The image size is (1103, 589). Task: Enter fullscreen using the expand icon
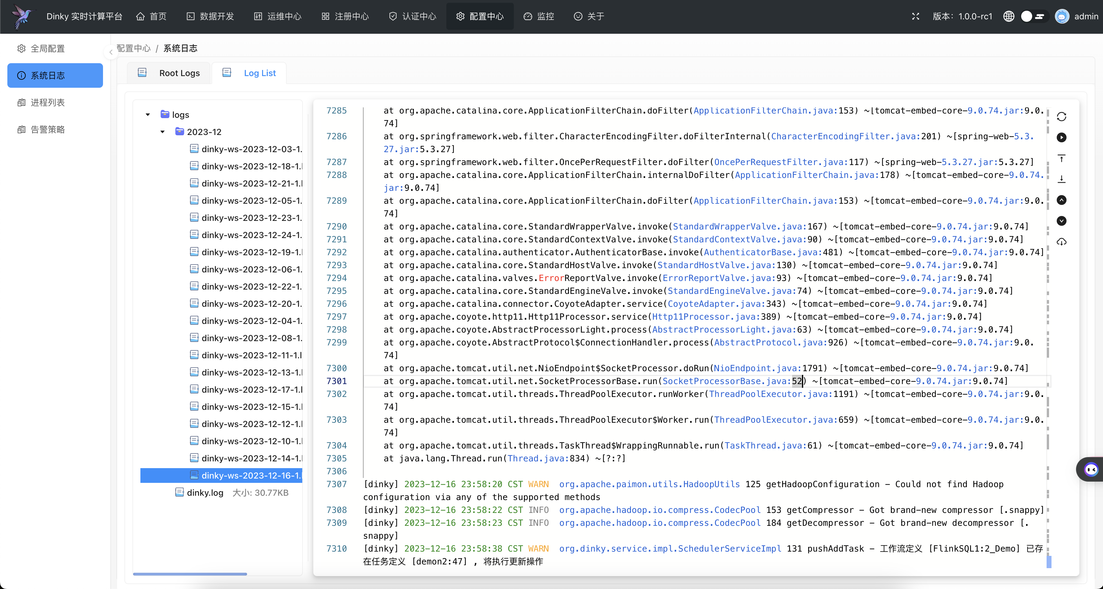[x=915, y=16]
